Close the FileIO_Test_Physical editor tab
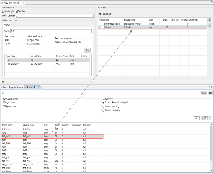 pyautogui.click(x=20, y=3)
